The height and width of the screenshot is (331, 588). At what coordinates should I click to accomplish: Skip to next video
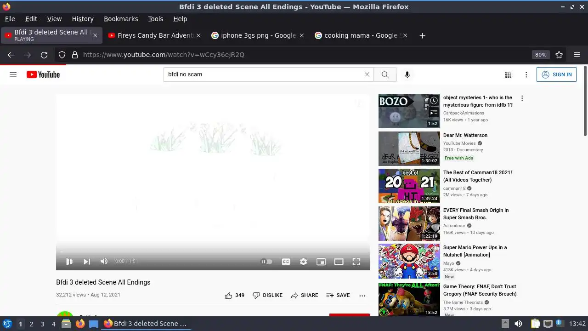[x=87, y=262]
